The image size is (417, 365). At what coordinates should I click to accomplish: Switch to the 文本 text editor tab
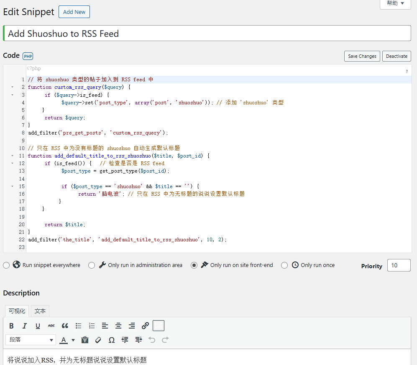[40, 311]
